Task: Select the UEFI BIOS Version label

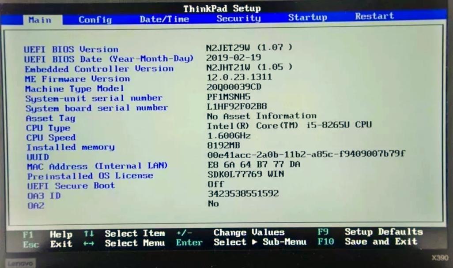Action: [71, 49]
